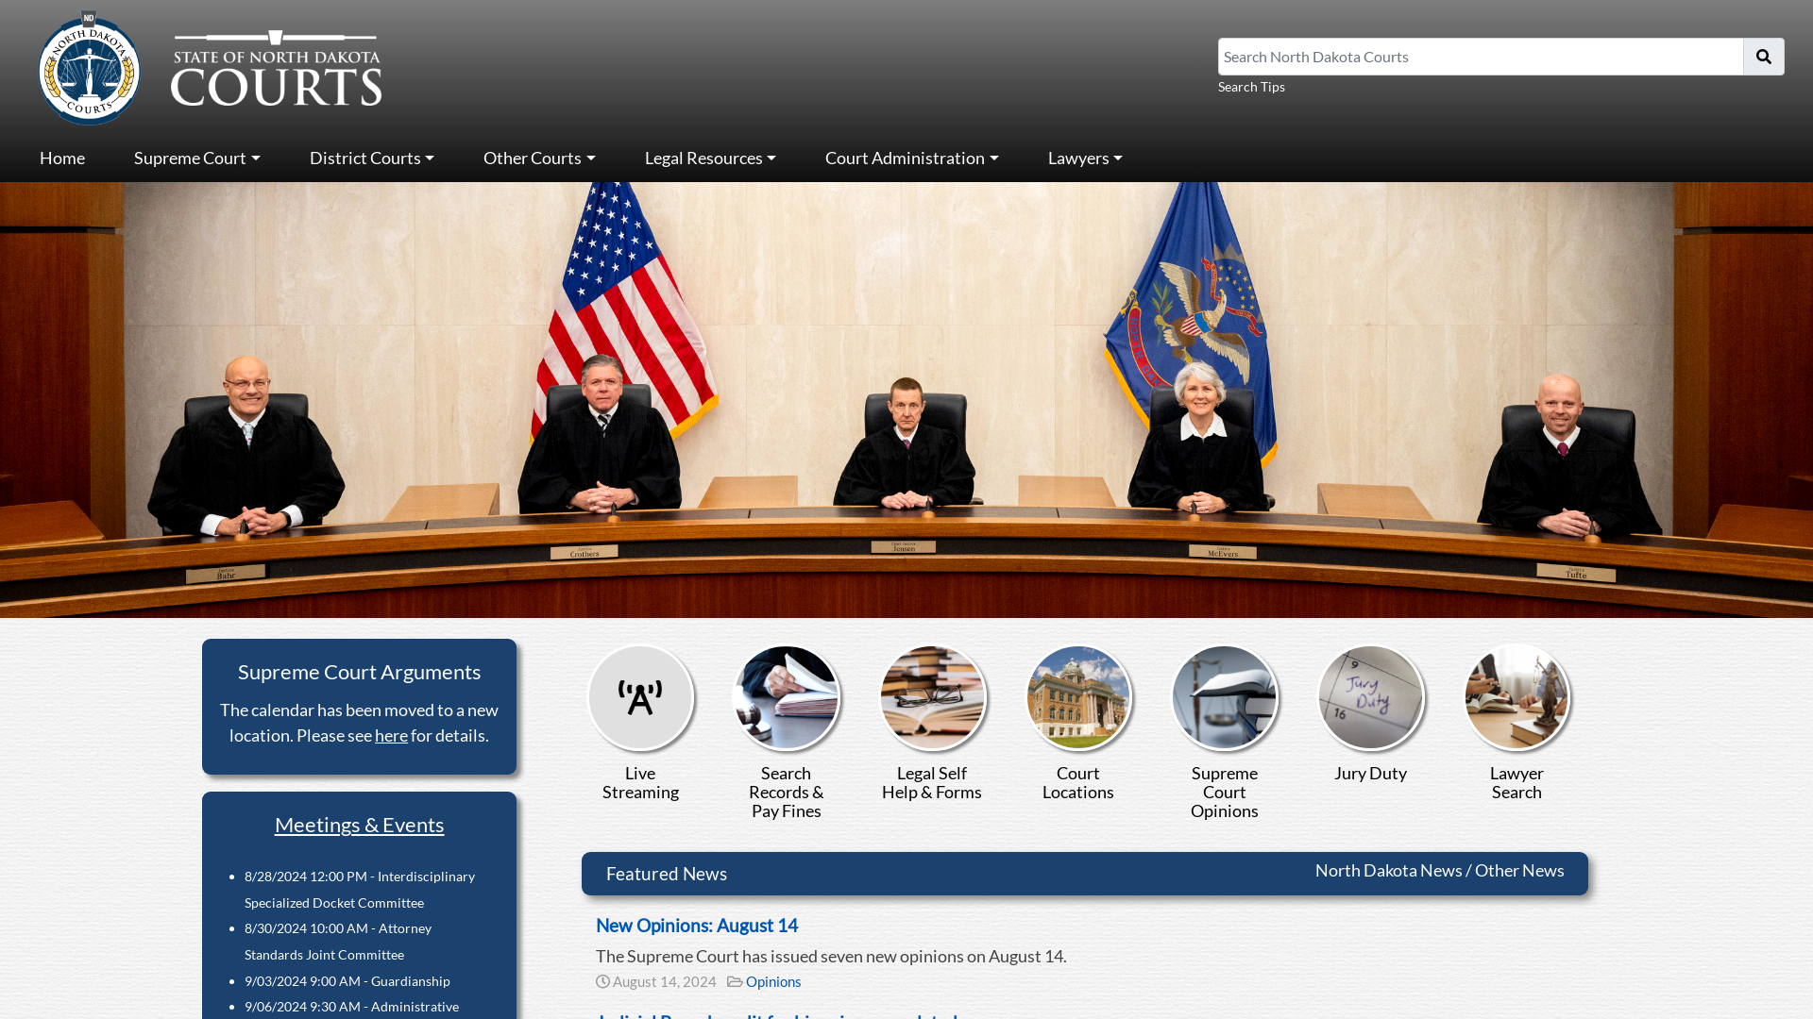Expand the Lawyers dropdown menu
The height and width of the screenshot is (1019, 1813).
[1085, 158]
